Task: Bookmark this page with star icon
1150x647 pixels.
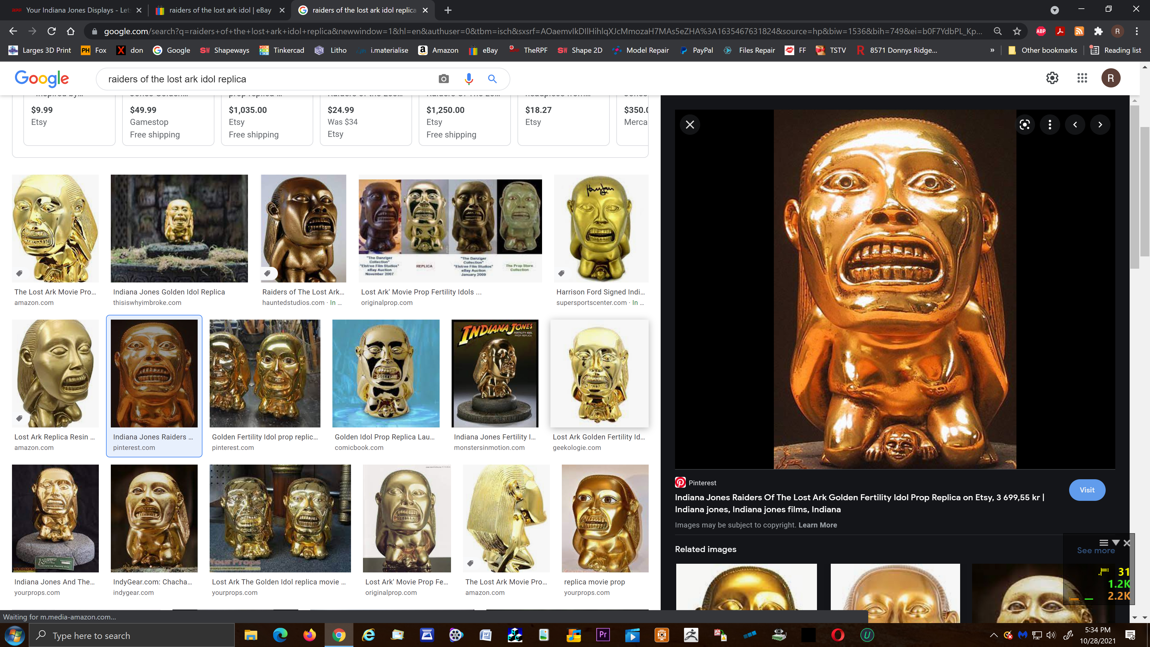Action: [x=1017, y=31]
